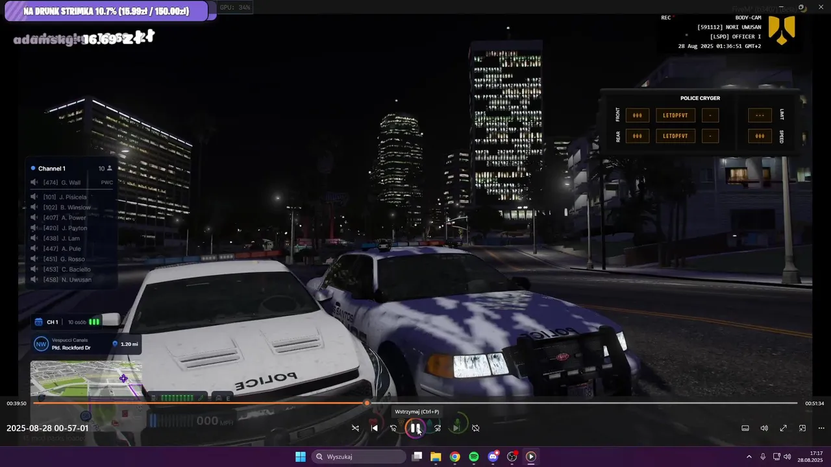Toggle repeat mode in the player

click(x=475, y=428)
